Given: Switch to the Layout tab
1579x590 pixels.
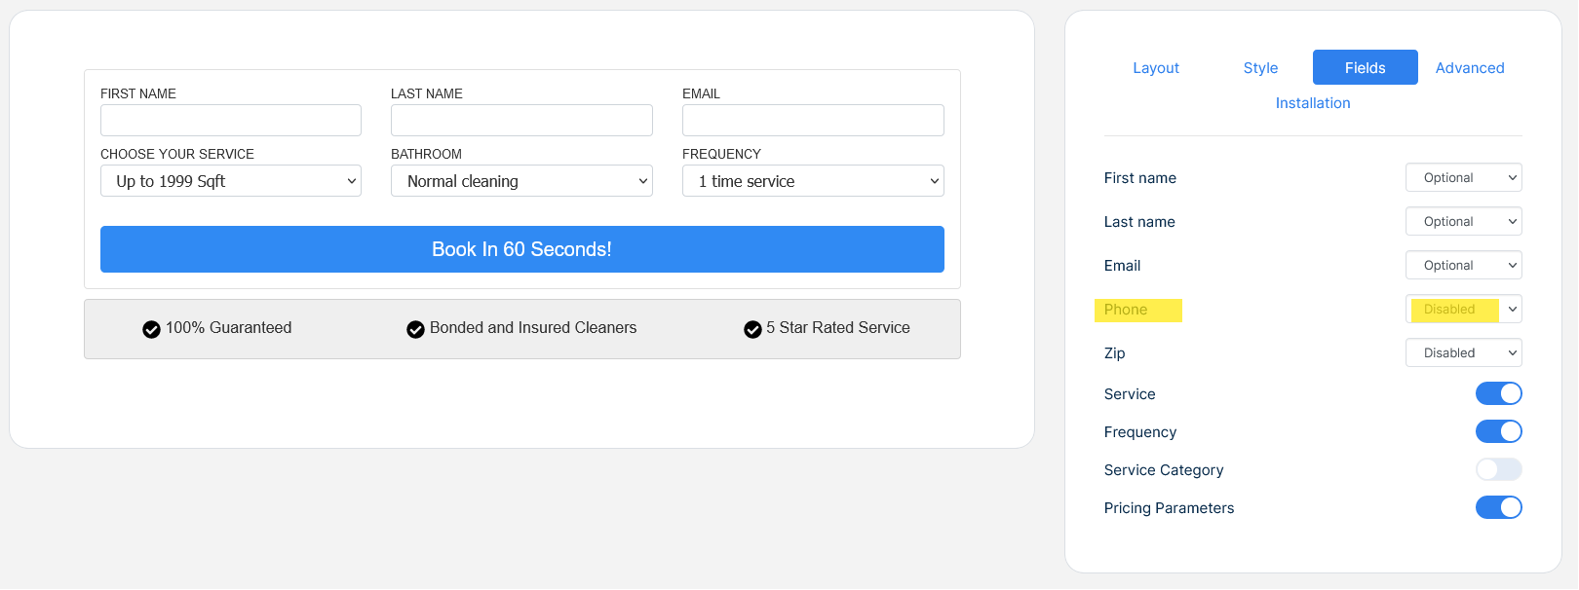Looking at the screenshot, I should coord(1156,68).
